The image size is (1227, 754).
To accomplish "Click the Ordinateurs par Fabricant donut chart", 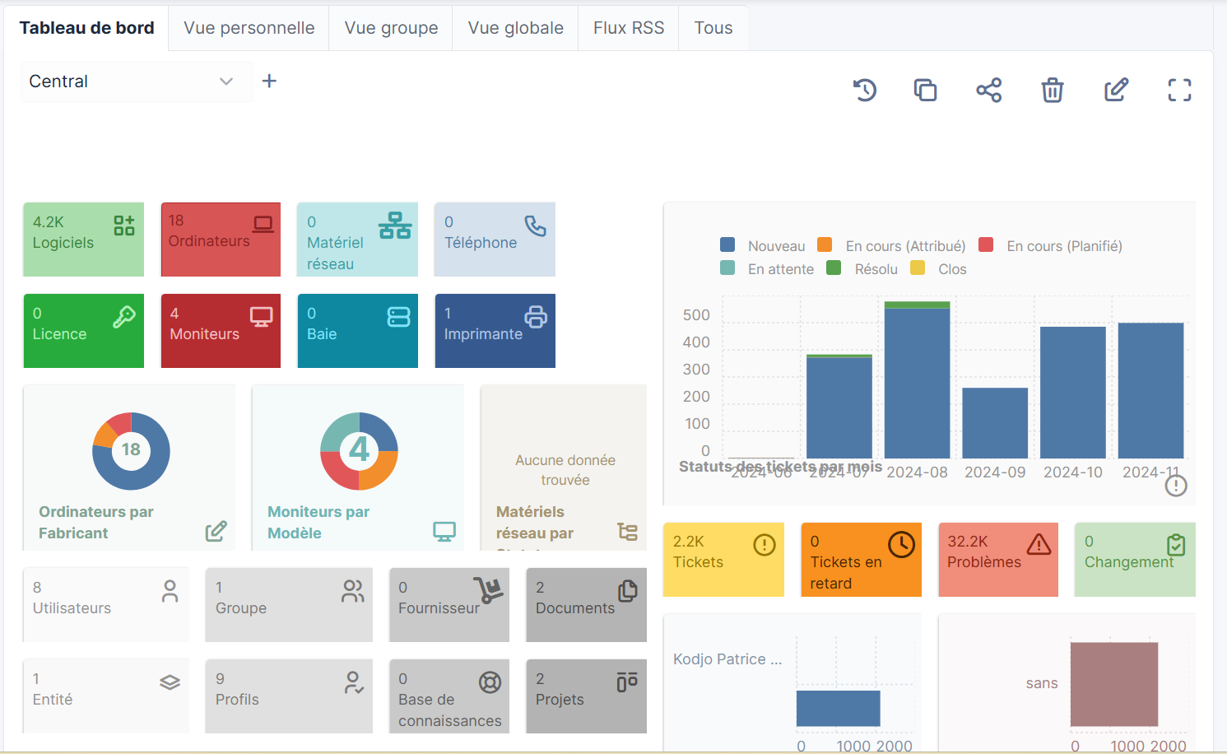I will tap(131, 451).
